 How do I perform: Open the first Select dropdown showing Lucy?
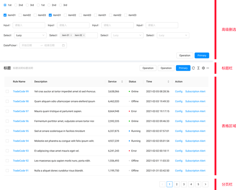30,35
